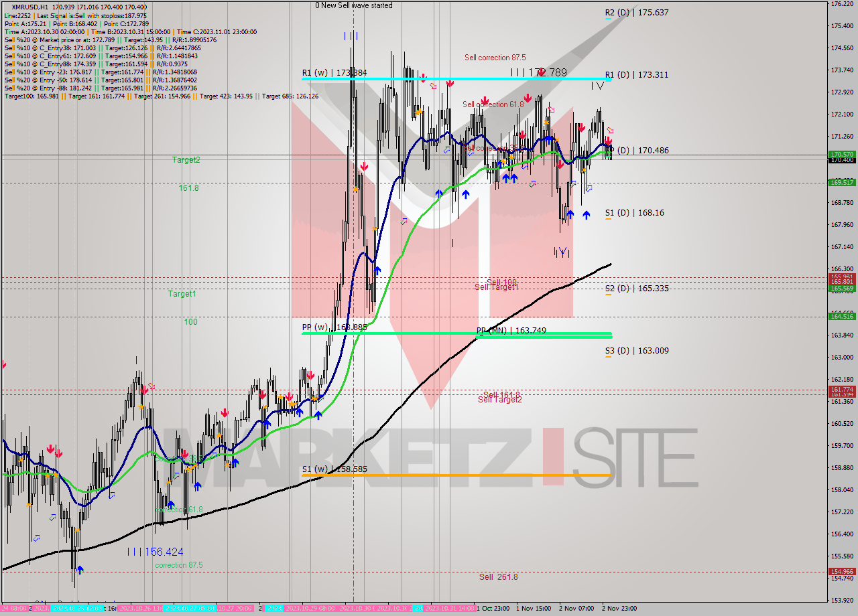
Task: Click the '2 Nov 07:00' time axis label
Action: pos(576,609)
